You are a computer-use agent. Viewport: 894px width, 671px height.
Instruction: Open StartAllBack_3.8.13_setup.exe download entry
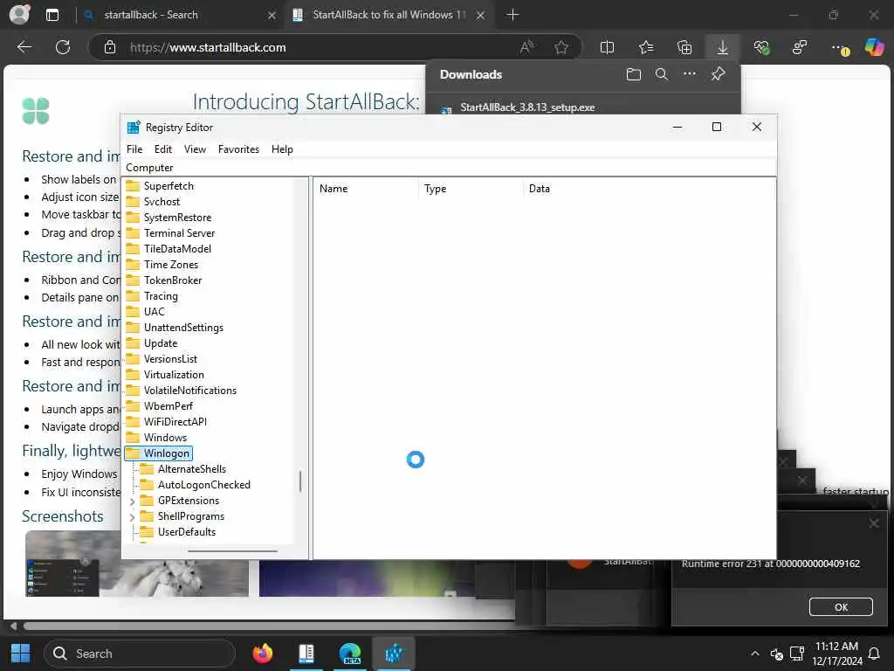tap(527, 107)
